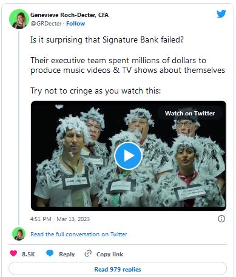236x277 pixels.
Task: Click the Copy link text
Action: tap(110, 254)
